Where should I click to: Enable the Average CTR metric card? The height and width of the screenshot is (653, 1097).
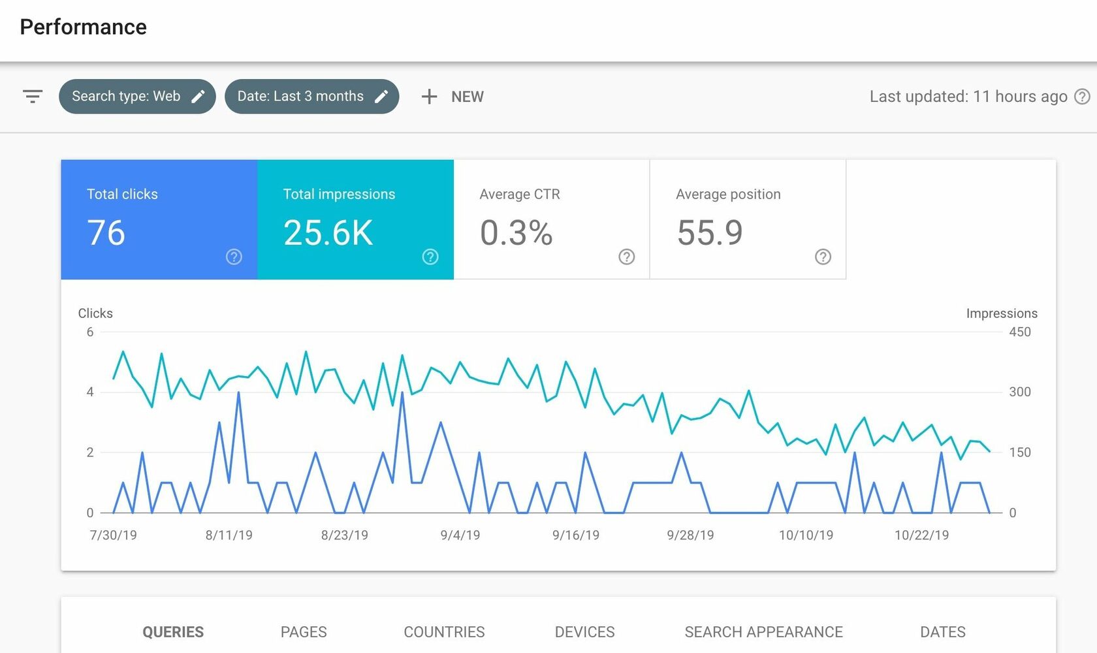coord(552,219)
